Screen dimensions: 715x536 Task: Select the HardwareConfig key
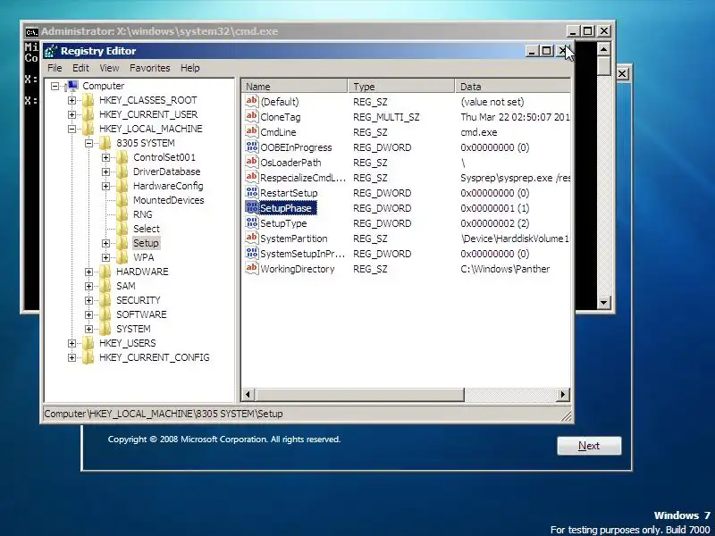pyautogui.click(x=168, y=186)
